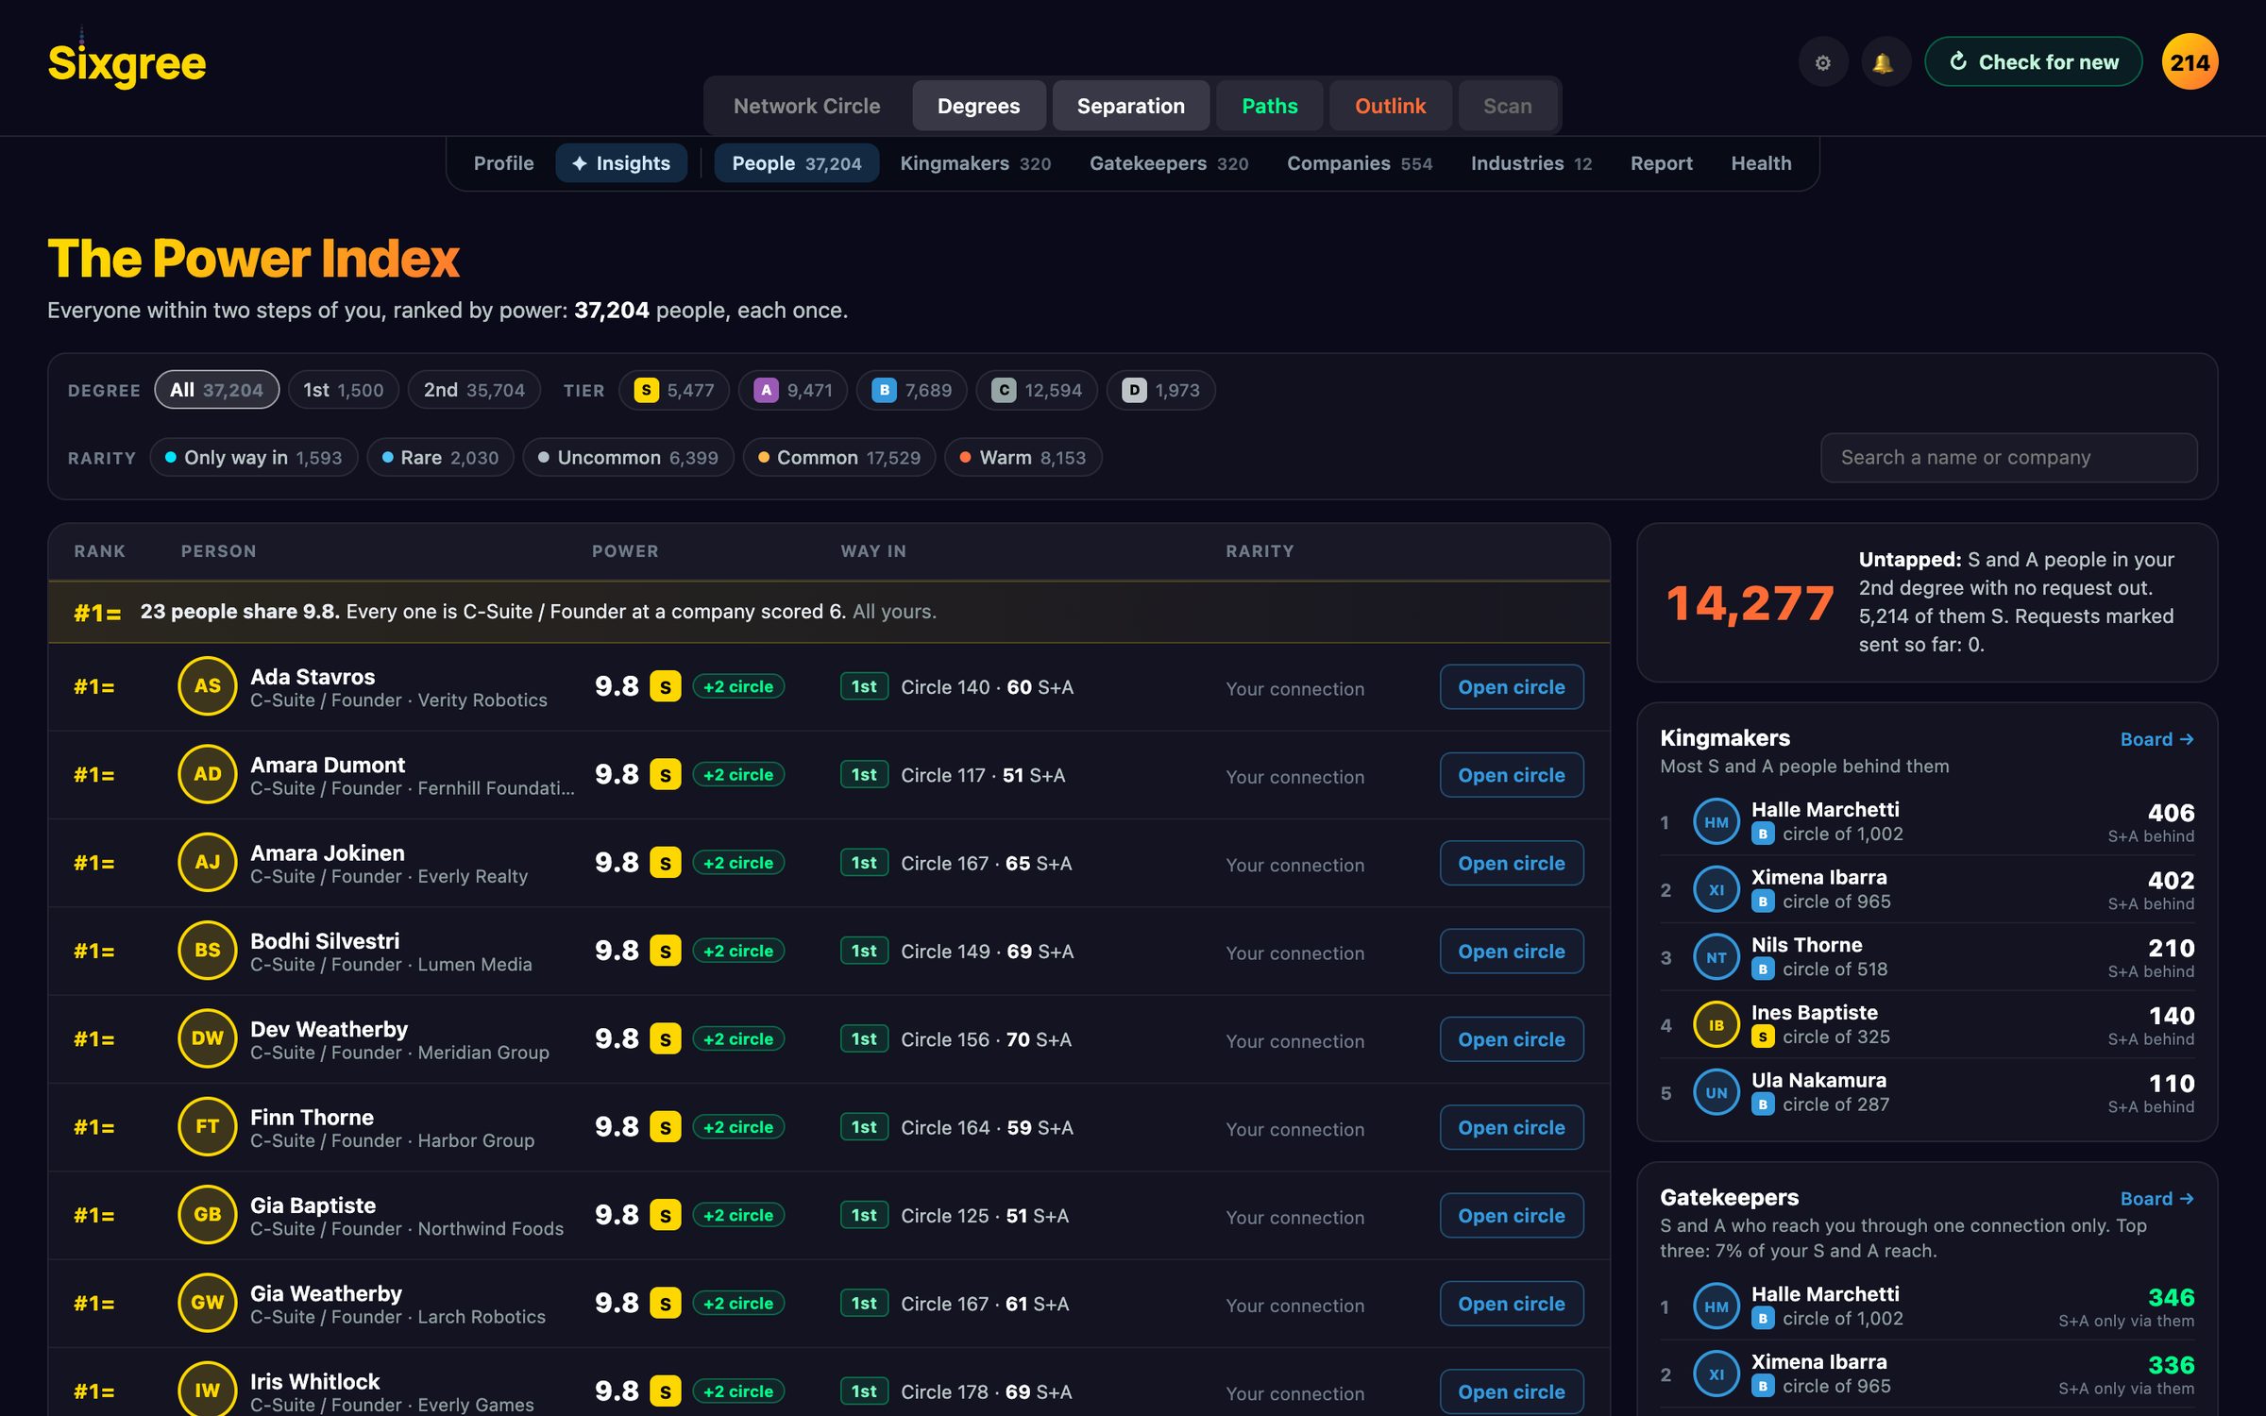Open the notifications bell
Viewport: 2266px width, 1416px height.
tap(1886, 62)
